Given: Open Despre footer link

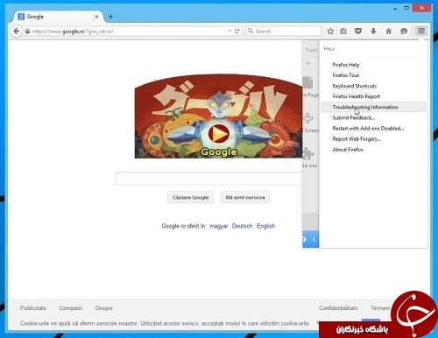Looking at the screenshot, I should click(104, 308).
